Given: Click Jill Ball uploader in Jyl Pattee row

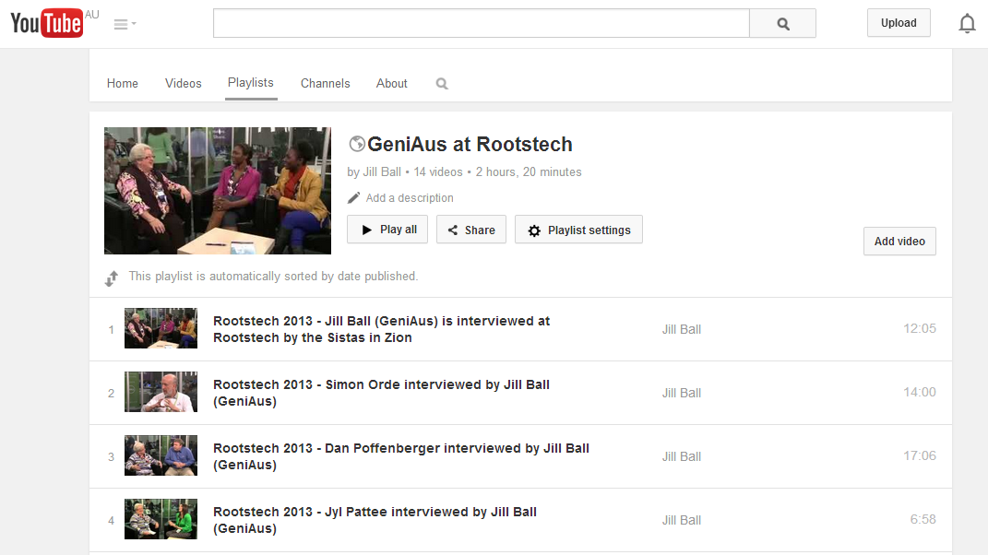Looking at the screenshot, I should click(681, 520).
